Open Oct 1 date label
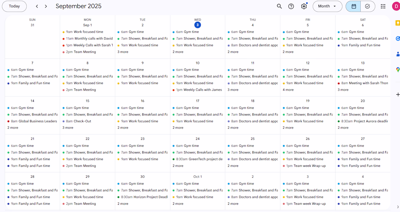Screen dimensions: 400x212 (197, 177)
